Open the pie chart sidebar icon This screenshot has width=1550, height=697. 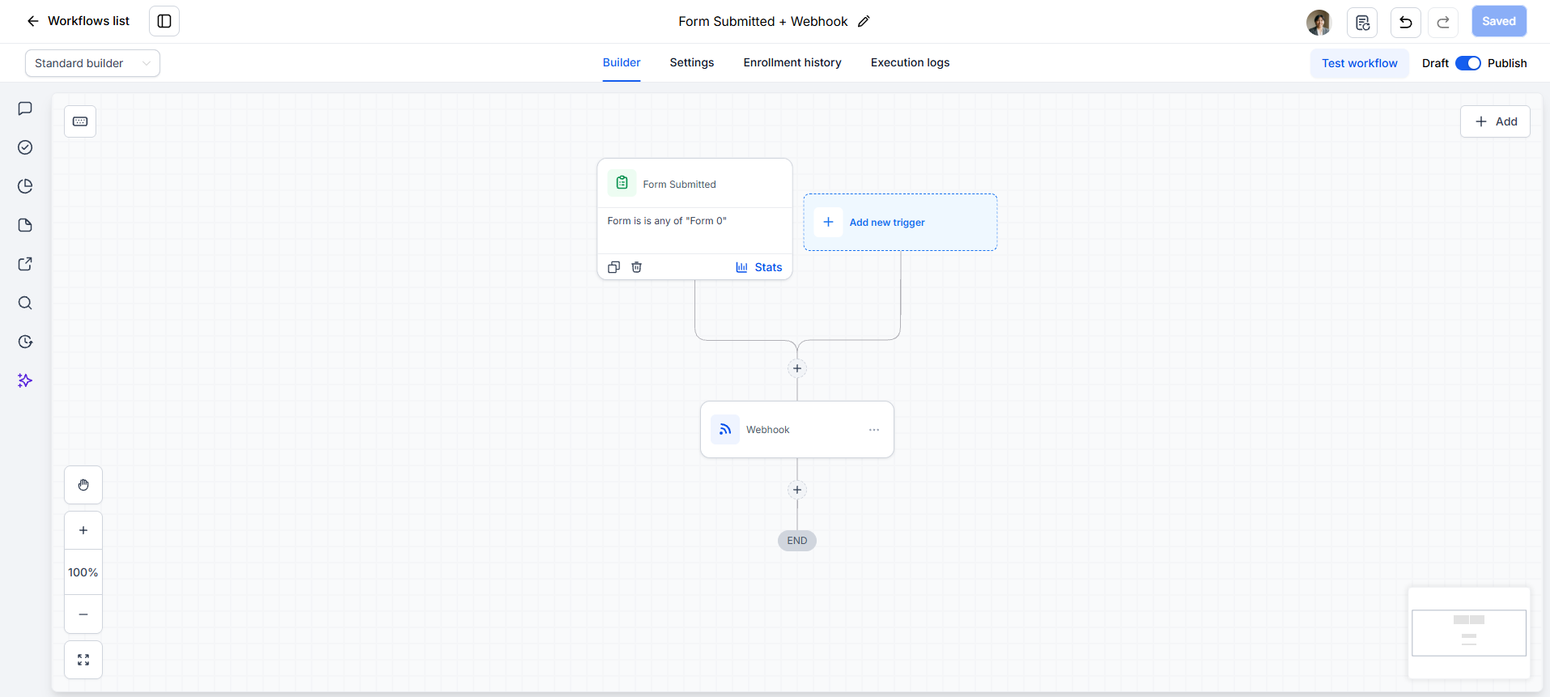click(x=25, y=186)
